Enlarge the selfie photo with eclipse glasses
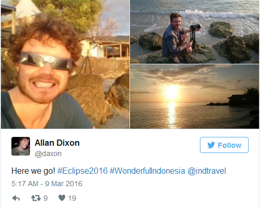 65,64
